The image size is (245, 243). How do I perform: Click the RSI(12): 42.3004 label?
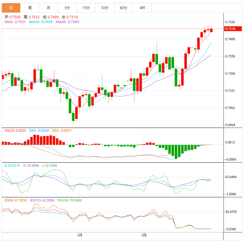click(42, 200)
